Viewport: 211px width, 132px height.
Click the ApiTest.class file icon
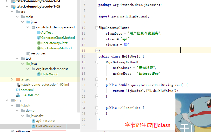coord(34,121)
